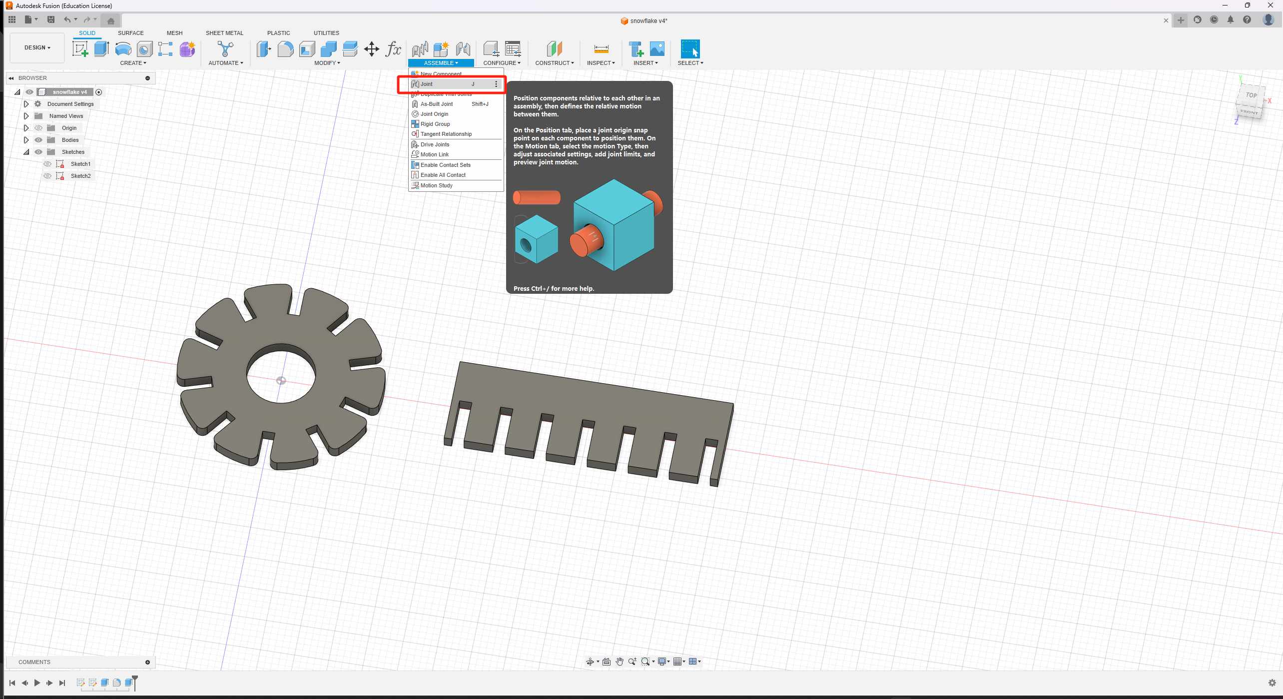The width and height of the screenshot is (1283, 699).
Task: Collapse the Sketches node
Action: 26,152
